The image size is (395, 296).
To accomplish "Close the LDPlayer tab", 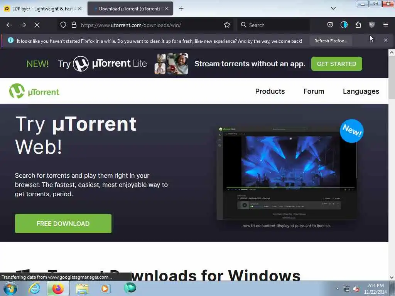I will click(x=80, y=8).
